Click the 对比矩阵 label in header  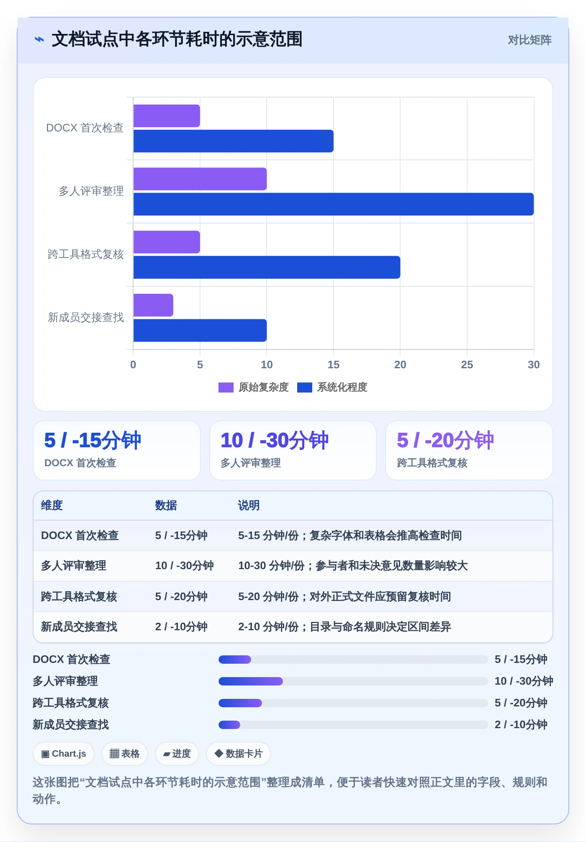tap(529, 40)
